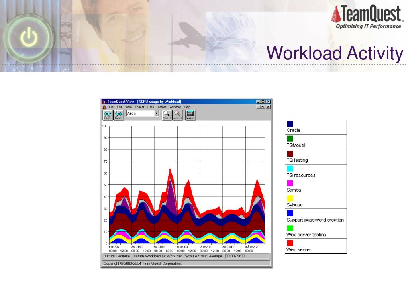Image resolution: width=408 pixels, height=306 pixels.
Task: Click the Copyright TeamQuest Corporation status line
Action: [186, 263]
